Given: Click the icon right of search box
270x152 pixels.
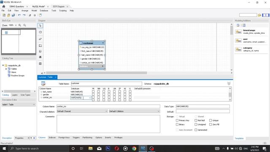Looking at the screenshot, I should tap(259, 15).
